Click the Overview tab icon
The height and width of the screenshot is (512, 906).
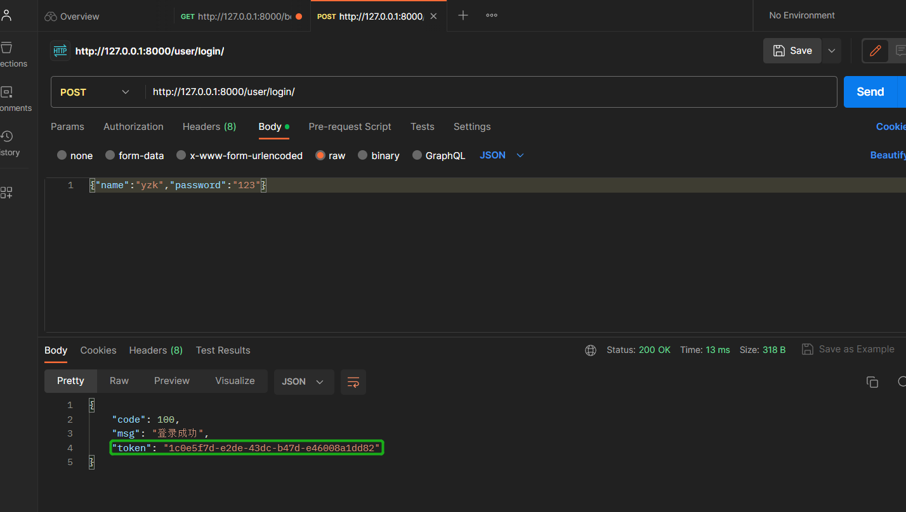coord(51,16)
